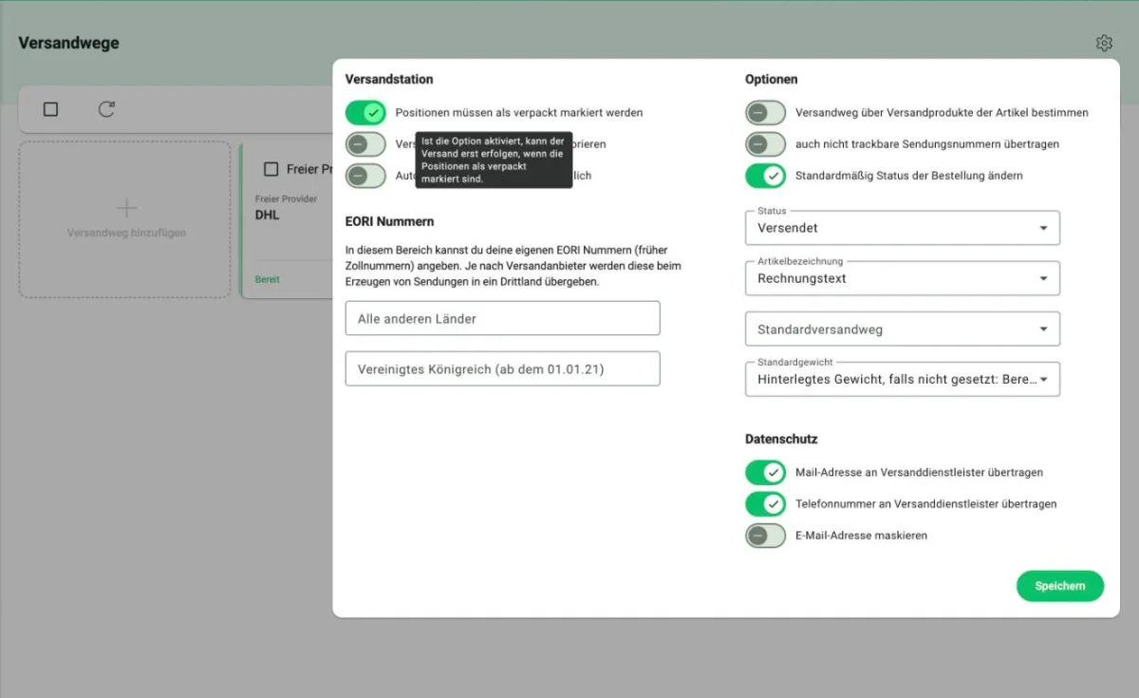Image resolution: width=1139 pixels, height=698 pixels.
Task: Disable 'Mail-Adresse an Versanddienstleister übertragen'
Action: [x=765, y=472]
